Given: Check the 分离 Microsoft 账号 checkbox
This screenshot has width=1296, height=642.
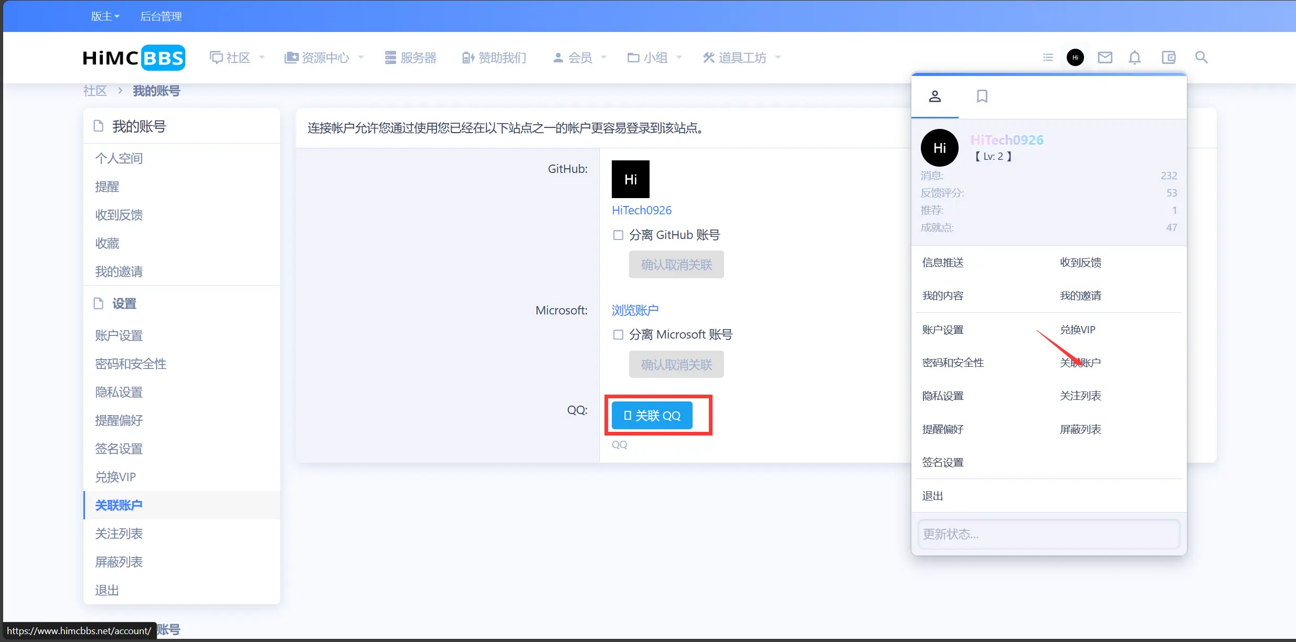Looking at the screenshot, I should 618,334.
